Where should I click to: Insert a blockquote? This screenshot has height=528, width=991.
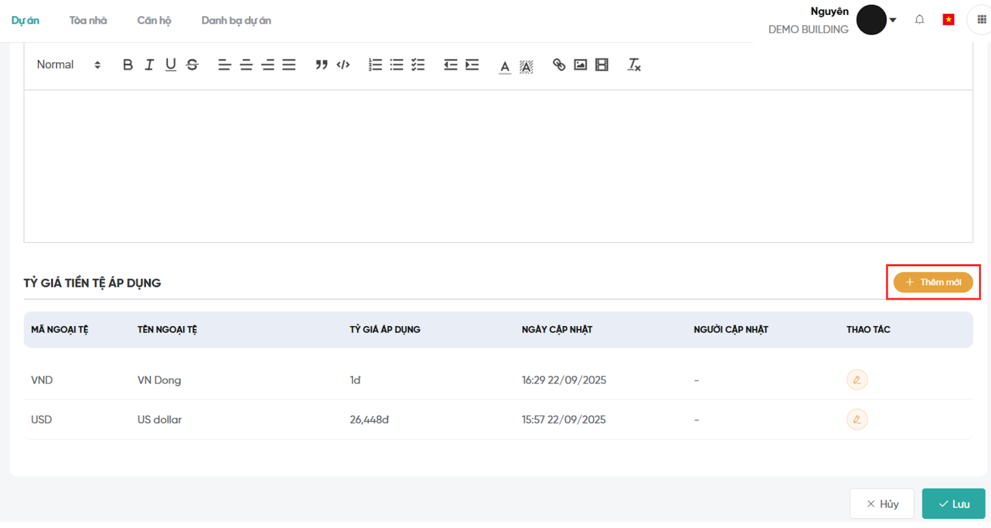coord(321,65)
